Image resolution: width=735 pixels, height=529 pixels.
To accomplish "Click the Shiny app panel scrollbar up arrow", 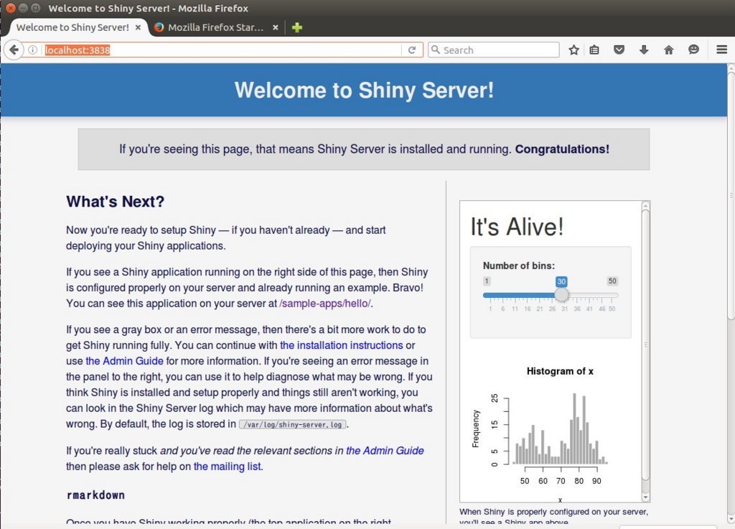I will pyautogui.click(x=645, y=206).
